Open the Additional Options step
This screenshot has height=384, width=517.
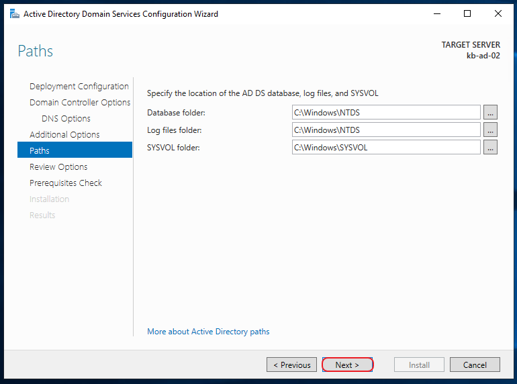64,135
